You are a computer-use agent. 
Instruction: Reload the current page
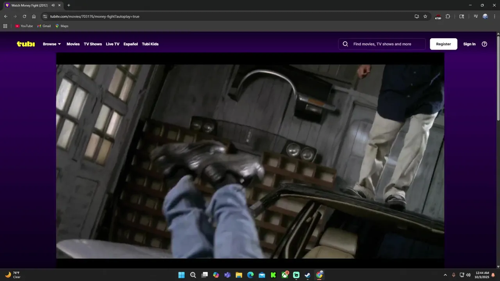pos(24,16)
